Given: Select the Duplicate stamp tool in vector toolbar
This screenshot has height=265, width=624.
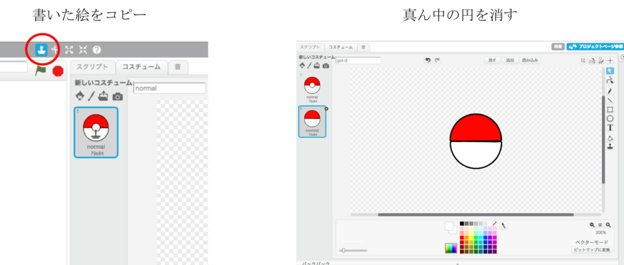Looking at the screenshot, I should 609,146.
